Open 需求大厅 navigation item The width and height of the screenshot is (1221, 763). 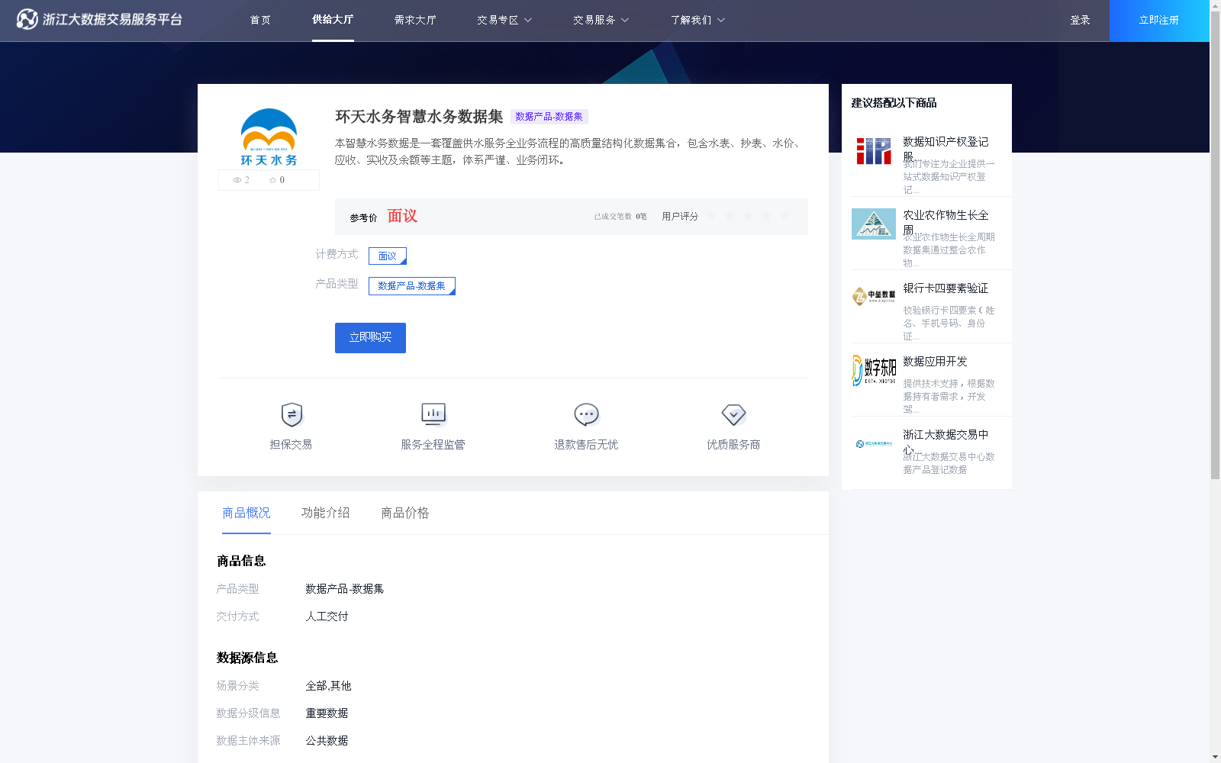(x=415, y=20)
